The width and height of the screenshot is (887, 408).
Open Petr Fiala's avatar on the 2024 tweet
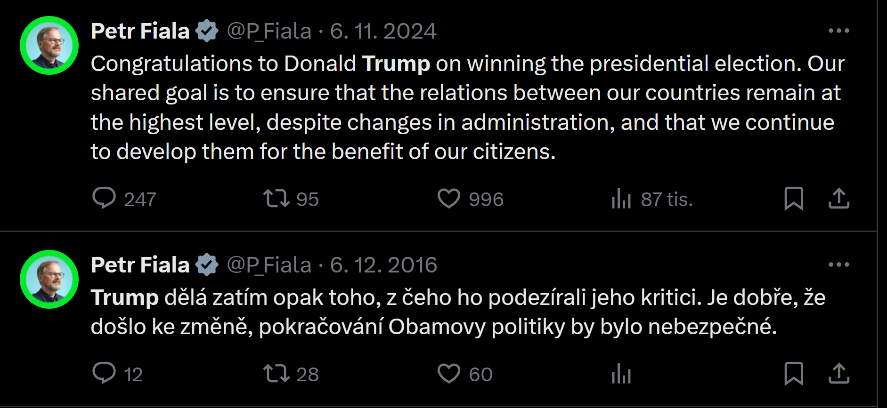(x=49, y=46)
